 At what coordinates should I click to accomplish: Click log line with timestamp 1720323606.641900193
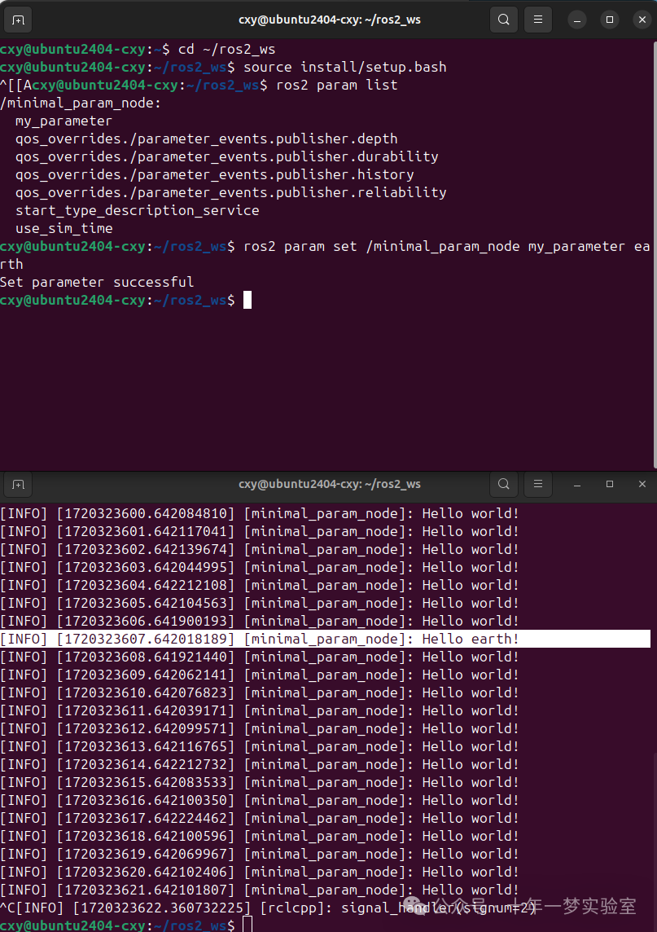[260, 621]
